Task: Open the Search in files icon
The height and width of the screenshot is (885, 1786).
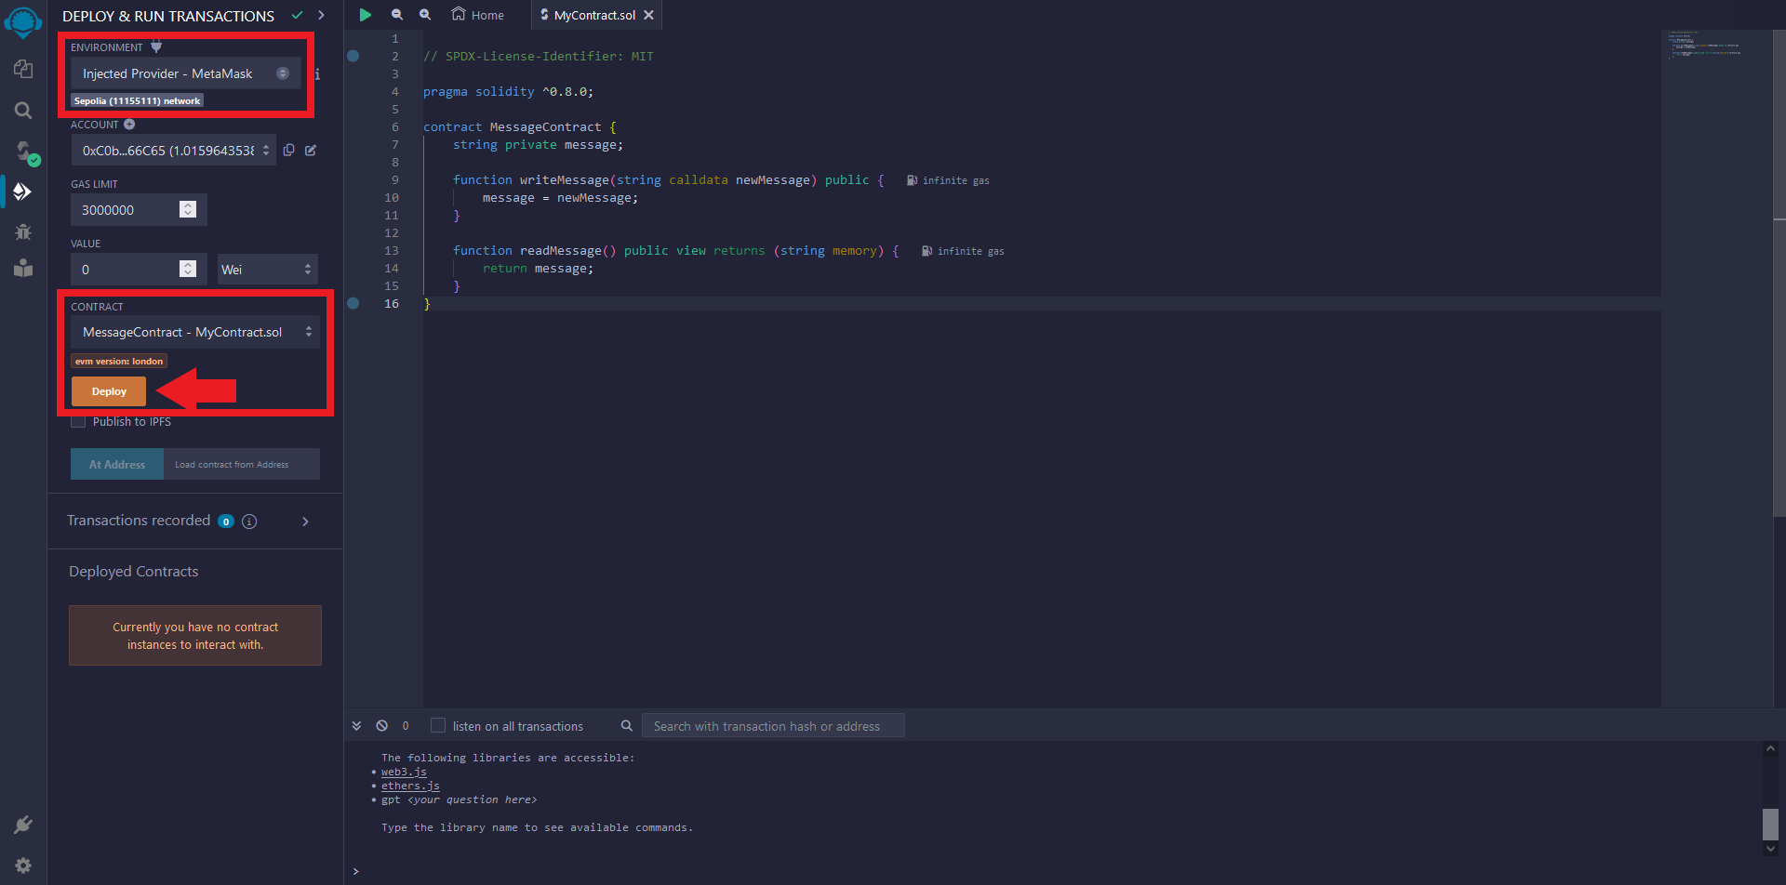Action: [23, 111]
